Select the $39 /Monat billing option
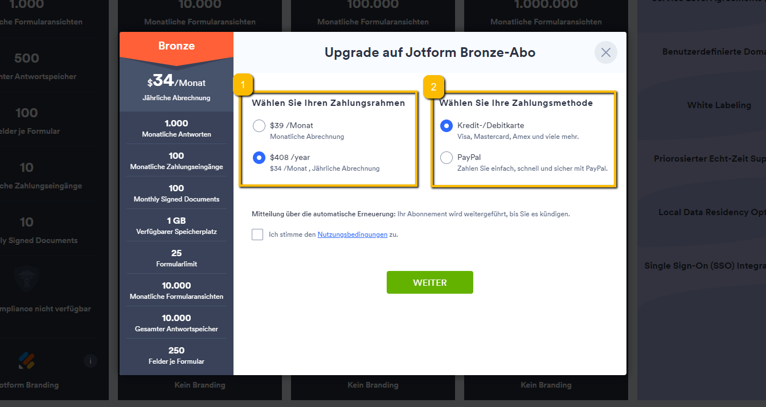 pos(259,126)
